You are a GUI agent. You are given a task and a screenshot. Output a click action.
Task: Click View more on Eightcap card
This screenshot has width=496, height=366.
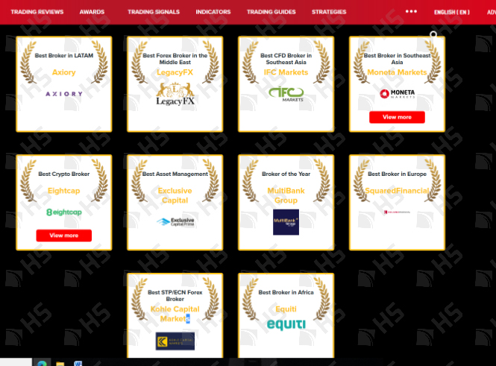click(64, 236)
